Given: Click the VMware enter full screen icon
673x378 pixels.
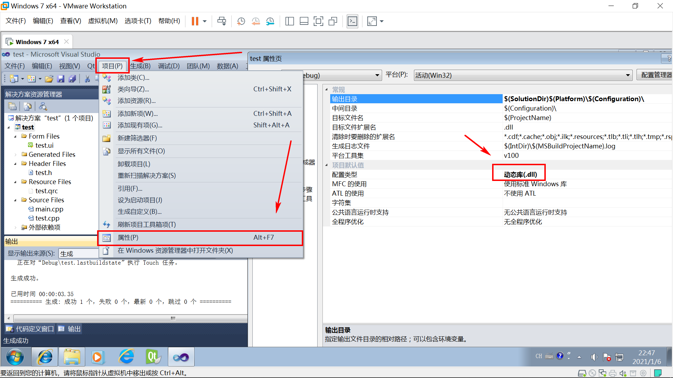Looking at the screenshot, I should tap(318, 21).
